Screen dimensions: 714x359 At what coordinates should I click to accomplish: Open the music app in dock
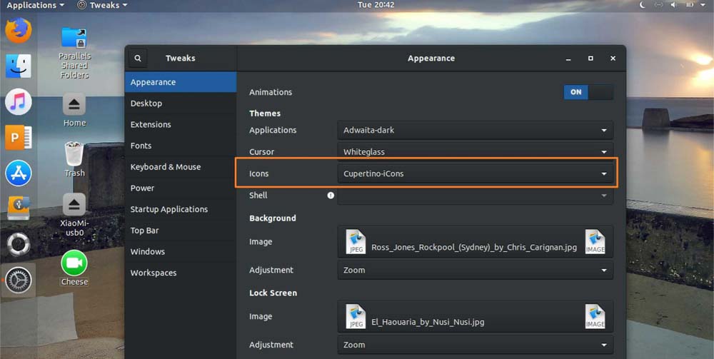point(19,101)
